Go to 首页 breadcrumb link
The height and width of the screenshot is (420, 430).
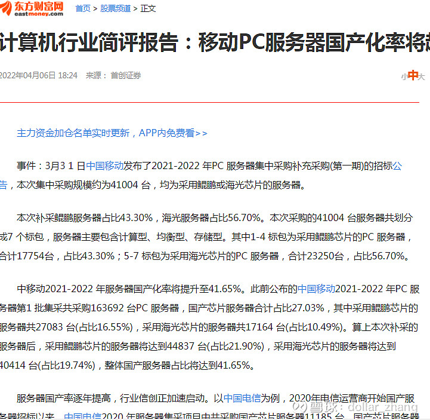point(83,8)
